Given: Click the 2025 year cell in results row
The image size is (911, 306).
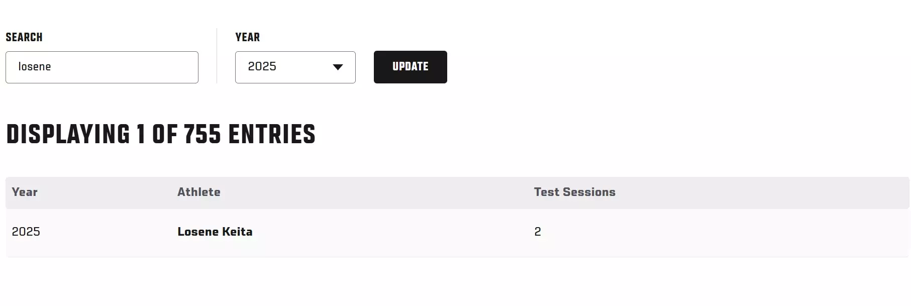Looking at the screenshot, I should (26, 232).
